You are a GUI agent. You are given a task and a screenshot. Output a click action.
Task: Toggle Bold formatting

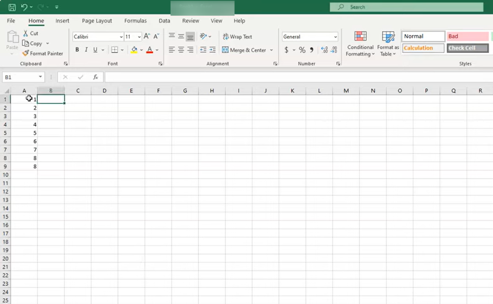[x=77, y=50]
